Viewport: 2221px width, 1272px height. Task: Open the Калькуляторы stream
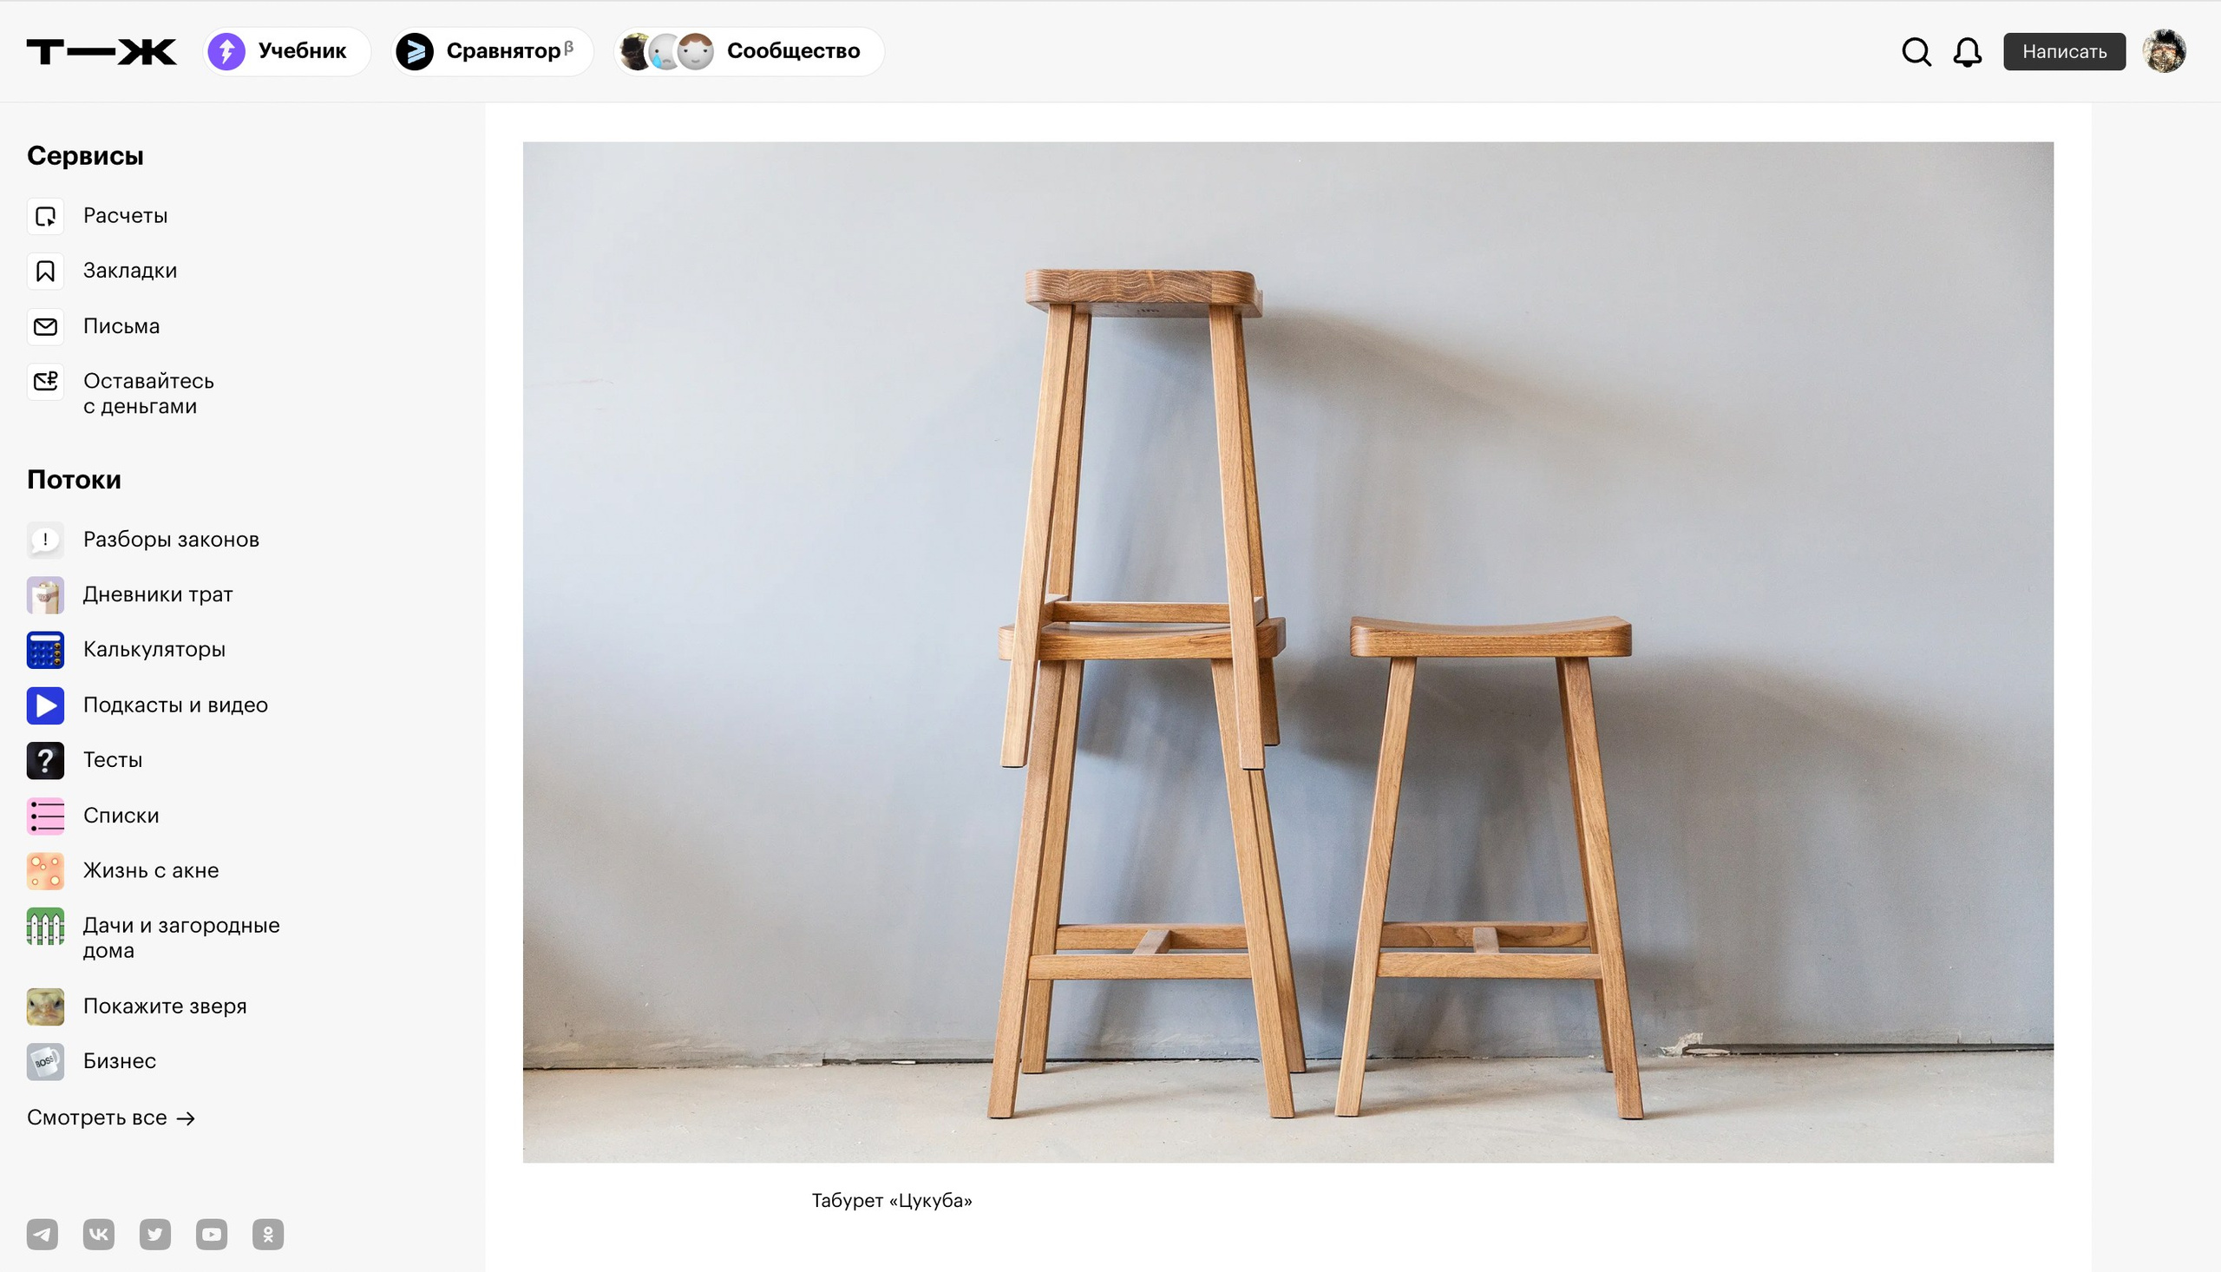[x=154, y=650]
